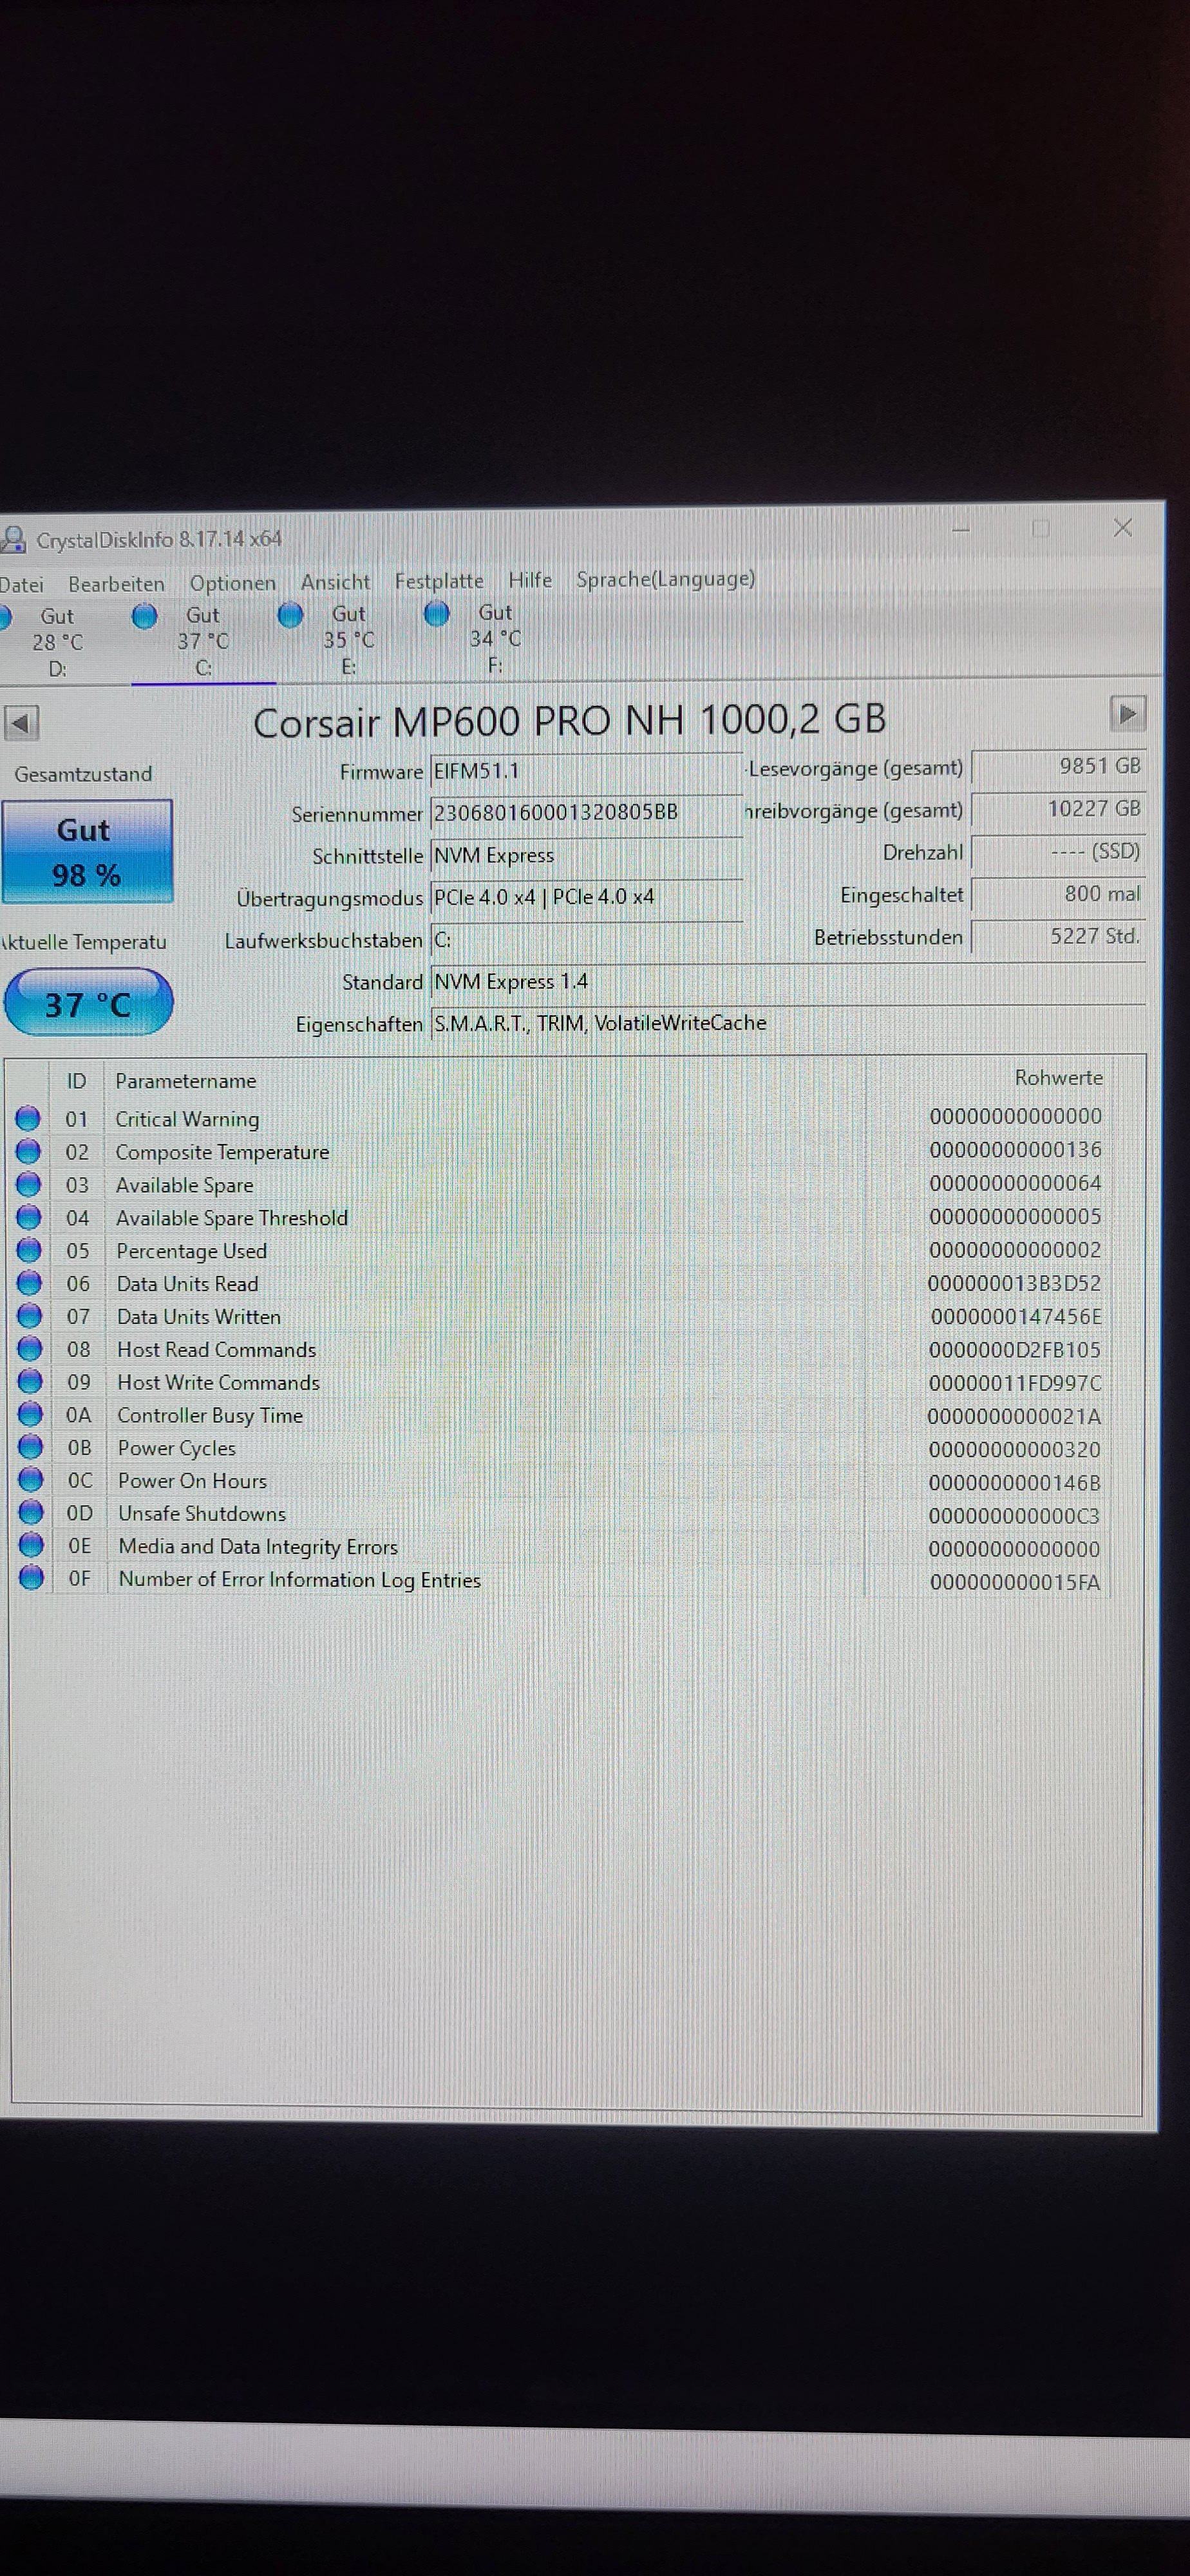The image size is (1190, 2576).
Task: Select the Data Units Written parameter name
Action: 199,1317
